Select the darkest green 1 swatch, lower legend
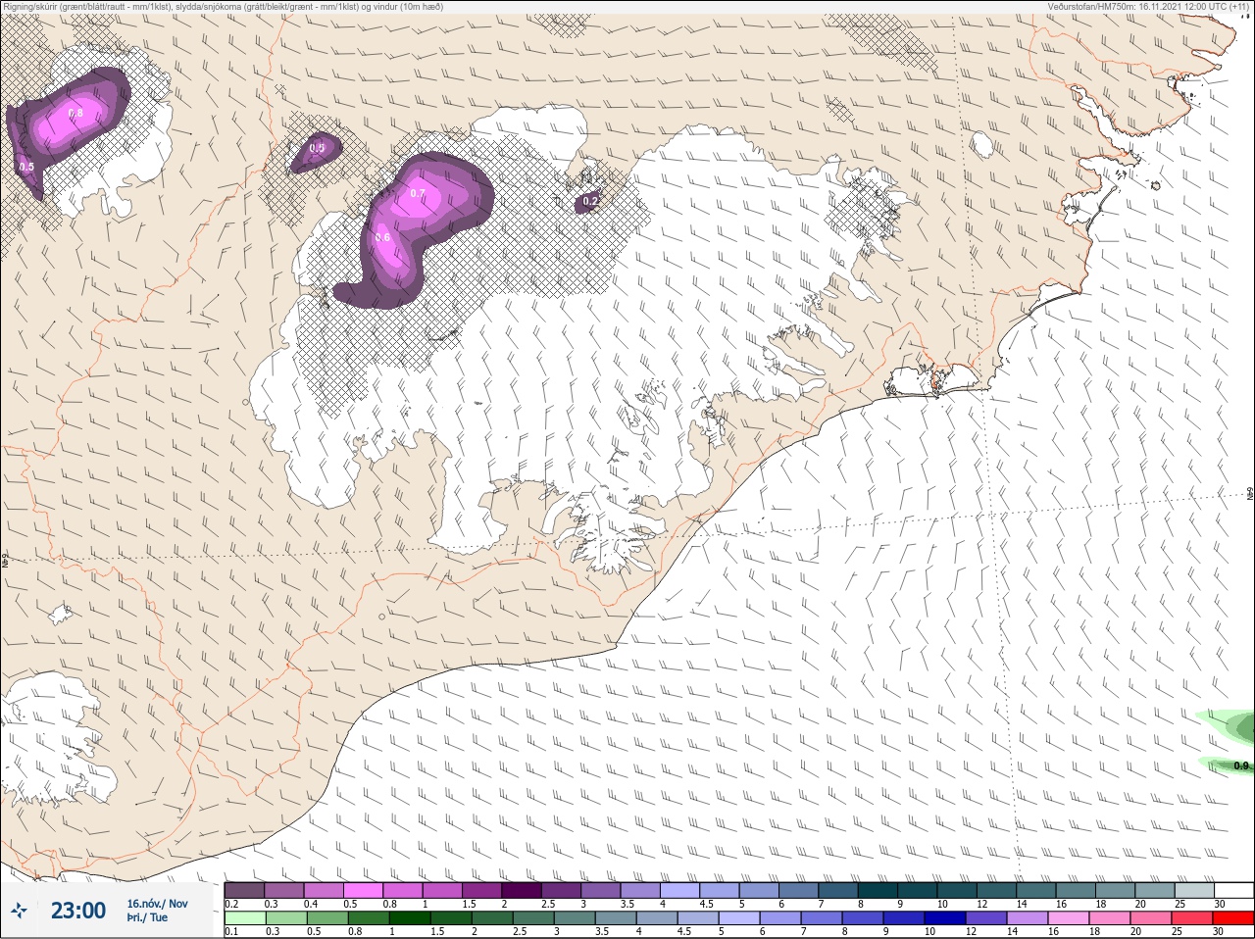 pyautogui.click(x=409, y=918)
